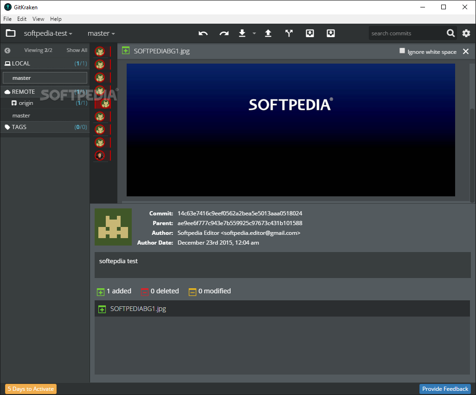Collapse the REMOTE section
Screen dimensions: 476x395
[x=45, y=92]
